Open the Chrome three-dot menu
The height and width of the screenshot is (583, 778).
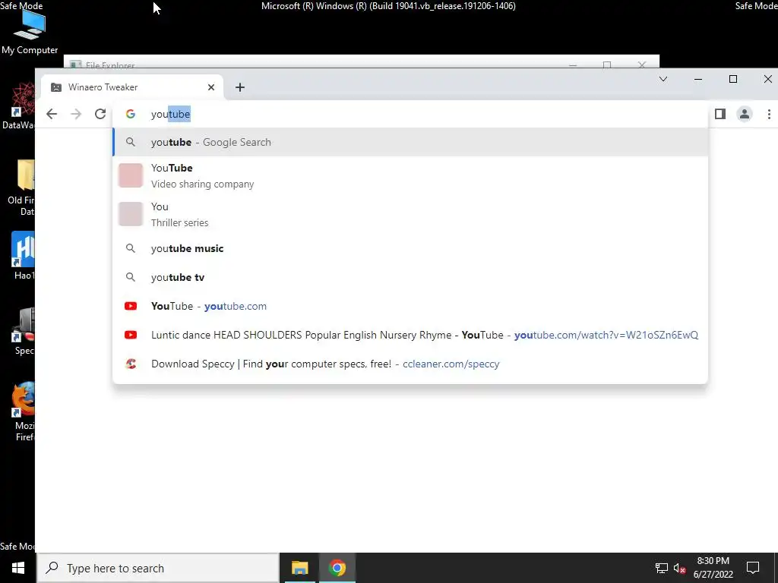pos(769,114)
